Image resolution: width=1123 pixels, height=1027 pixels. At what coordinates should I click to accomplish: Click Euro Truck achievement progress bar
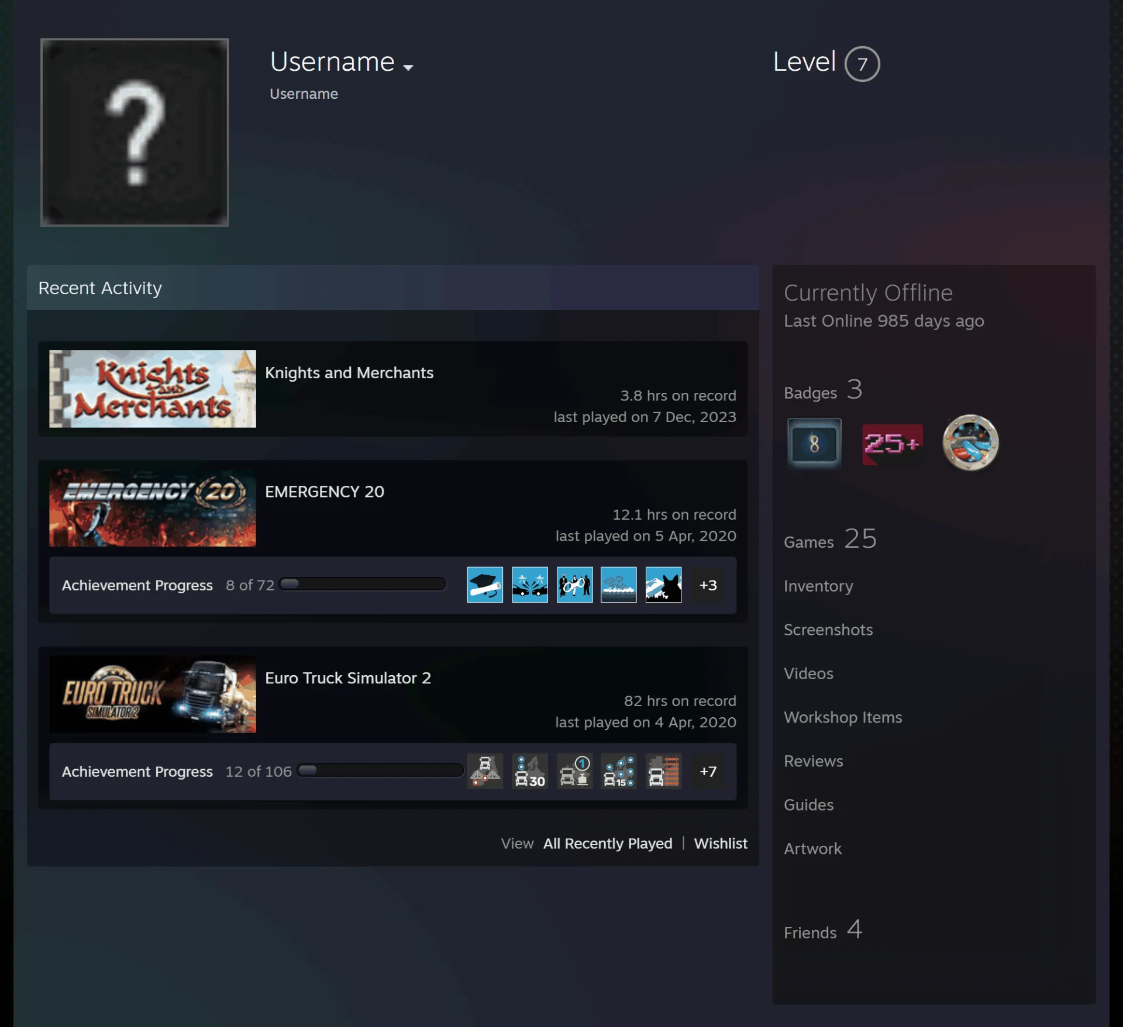tap(380, 770)
